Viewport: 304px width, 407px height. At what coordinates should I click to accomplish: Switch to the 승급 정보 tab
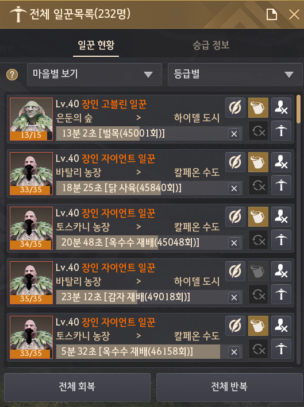(x=211, y=45)
